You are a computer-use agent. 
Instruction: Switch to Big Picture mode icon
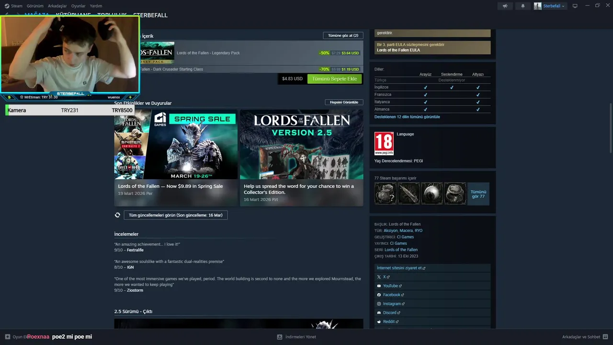point(575,6)
